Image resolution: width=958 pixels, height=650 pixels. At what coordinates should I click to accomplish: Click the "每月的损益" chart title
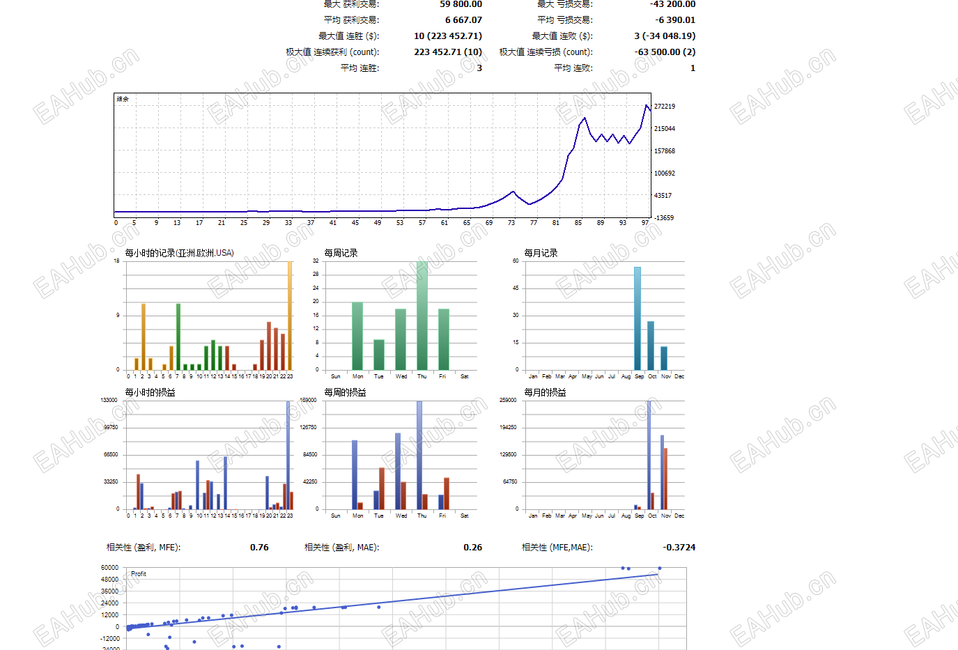coord(545,392)
